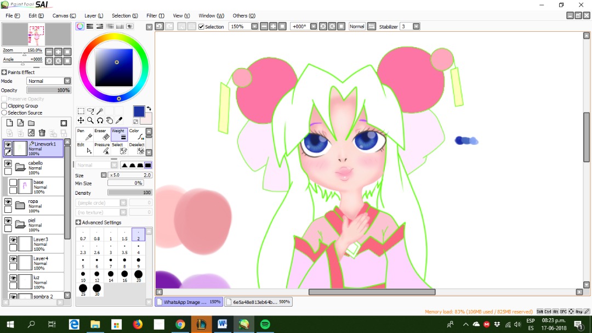Screen dimensions: 592x333
Task: Create a new layer set folder
Action: 31,123
